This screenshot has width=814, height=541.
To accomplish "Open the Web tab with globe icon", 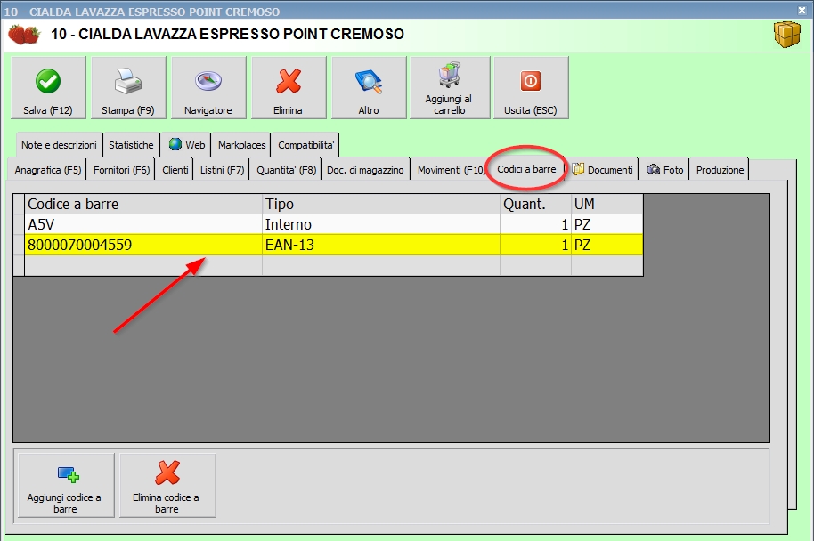I will (x=186, y=145).
